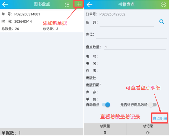Open inventory record PD20260314001

tap(42, 21)
